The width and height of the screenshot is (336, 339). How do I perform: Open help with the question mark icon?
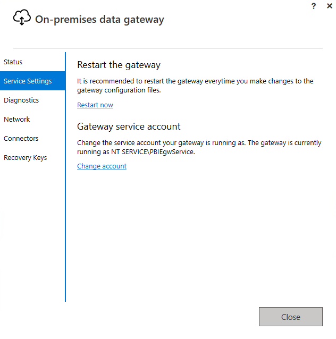click(313, 5)
